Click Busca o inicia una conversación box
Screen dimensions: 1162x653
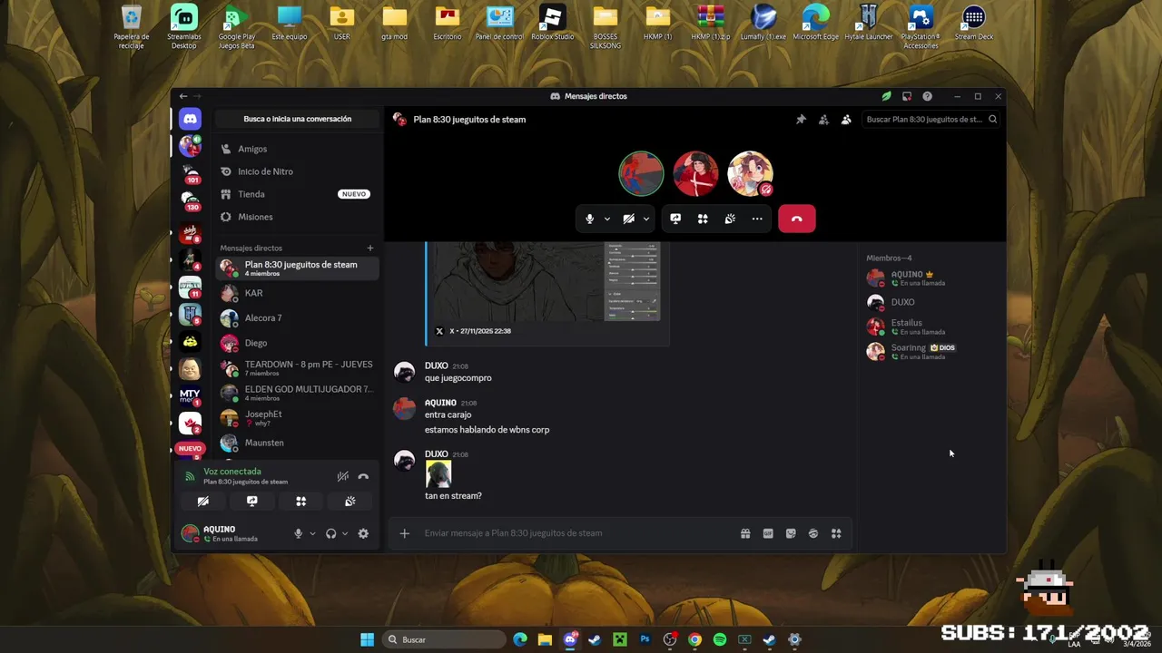(x=298, y=119)
